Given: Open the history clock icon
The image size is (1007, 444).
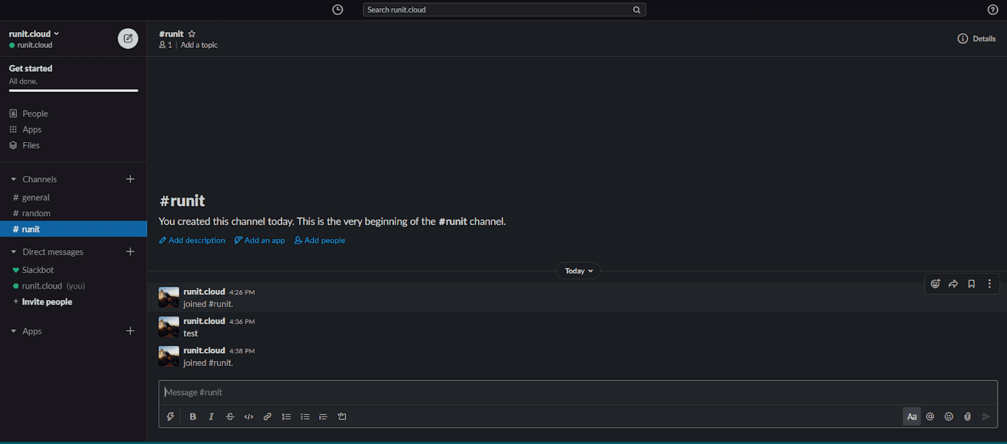Looking at the screenshot, I should 338,9.
